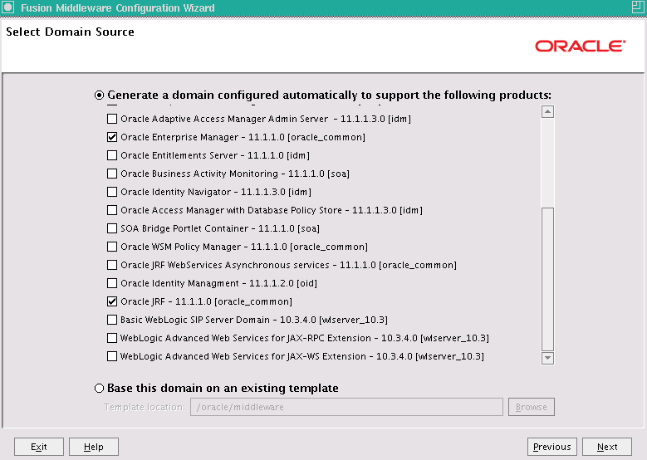
Task: Check Oracle WSM Policy Manager option
Action: coord(112,247)
